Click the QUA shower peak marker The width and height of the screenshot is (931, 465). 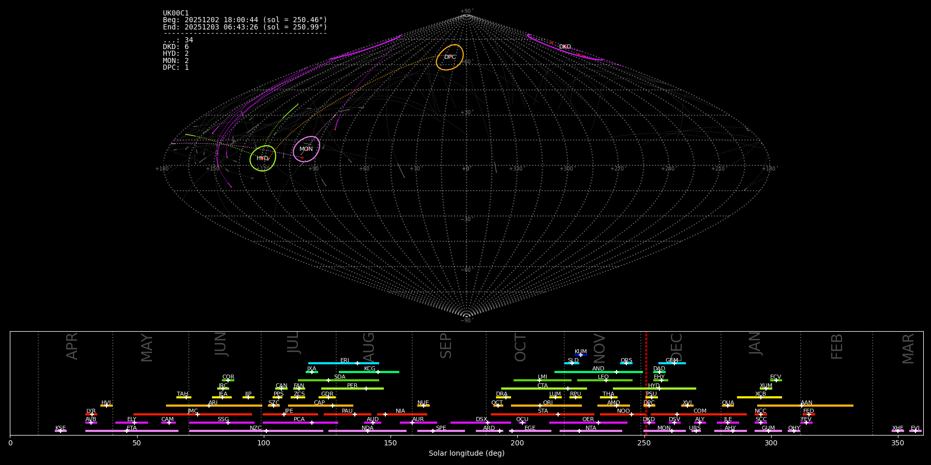click(727, 406)
